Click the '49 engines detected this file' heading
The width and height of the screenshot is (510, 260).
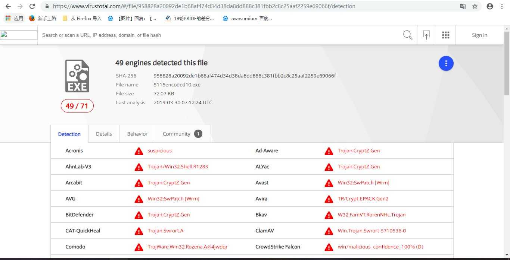161,63
